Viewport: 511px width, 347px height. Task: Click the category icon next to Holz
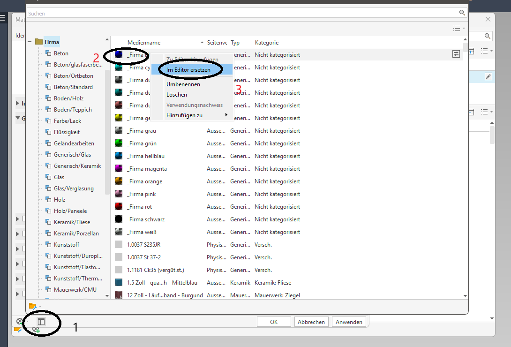pyautogui.click(x=48, y=199)
